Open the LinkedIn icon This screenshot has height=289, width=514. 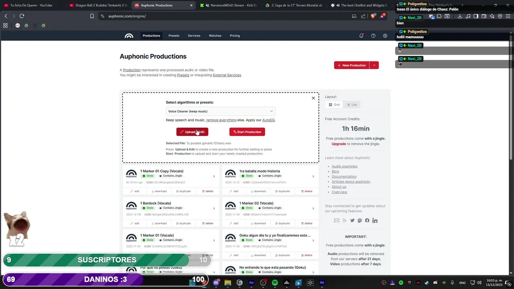pyautogui.click(x=375, y=220)
